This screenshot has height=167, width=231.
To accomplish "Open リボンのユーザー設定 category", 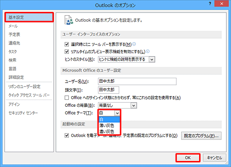I will click(29, 86).
